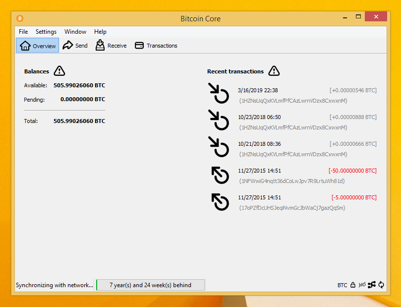Click the [-50.00000000 BTC] amount
401x307 pixels.
[352, 171]
